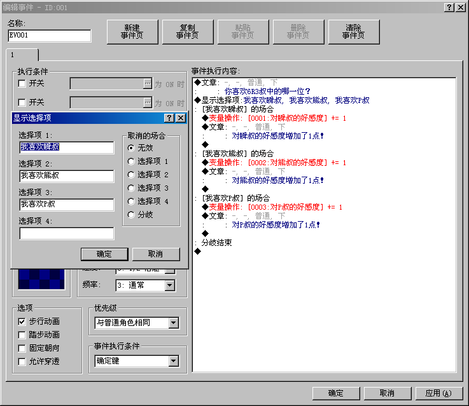Click 取消 in the 显示选择项 dialog
Screen dimensions: 469x406
pos(156,254)
